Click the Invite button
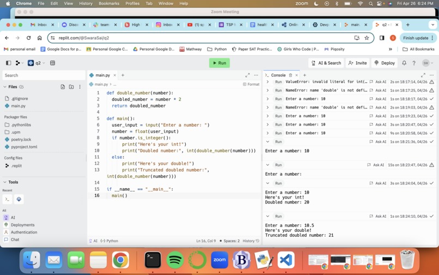 pyautogui.click(x=357, y=63)
